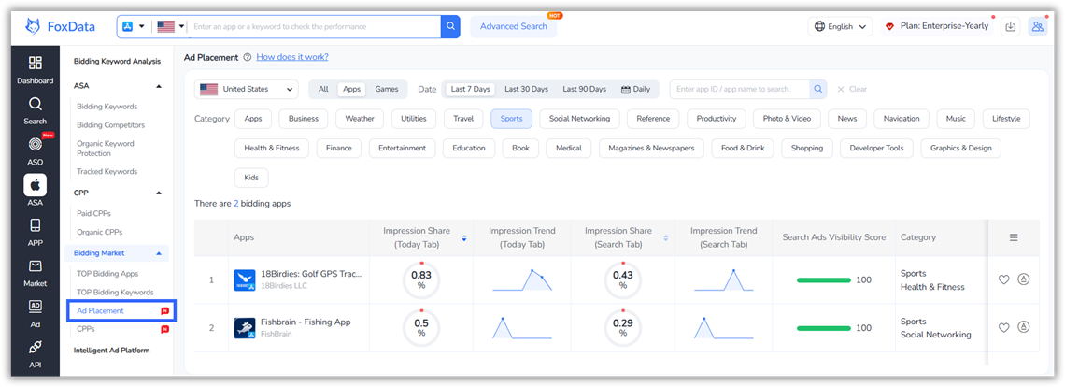Image resolution: width=1065 pixels, height=387 pixels.
Task: Click the 18Birdies app icon
Action: 245,280
